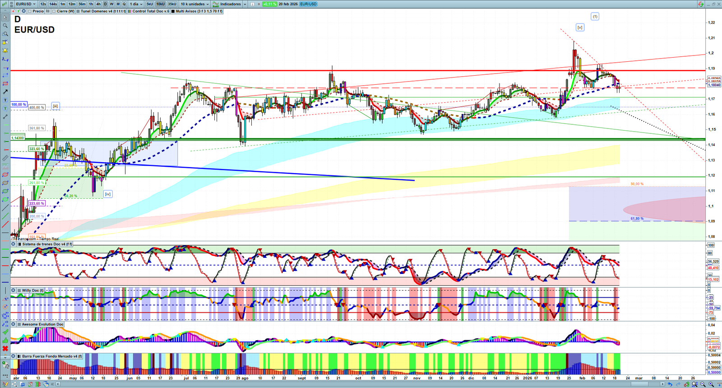Select the red rectangle drawing tool

[5, 83]
